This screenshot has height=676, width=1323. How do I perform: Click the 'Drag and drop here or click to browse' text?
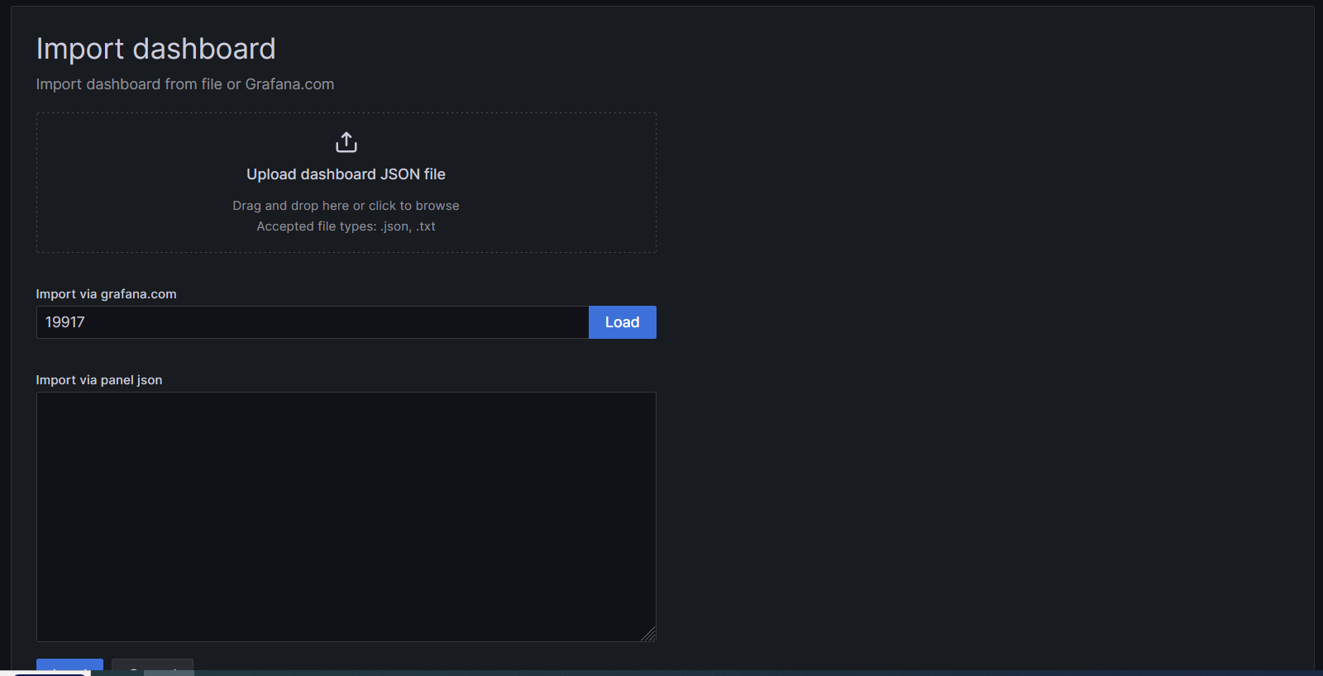[x=346, y=206]
